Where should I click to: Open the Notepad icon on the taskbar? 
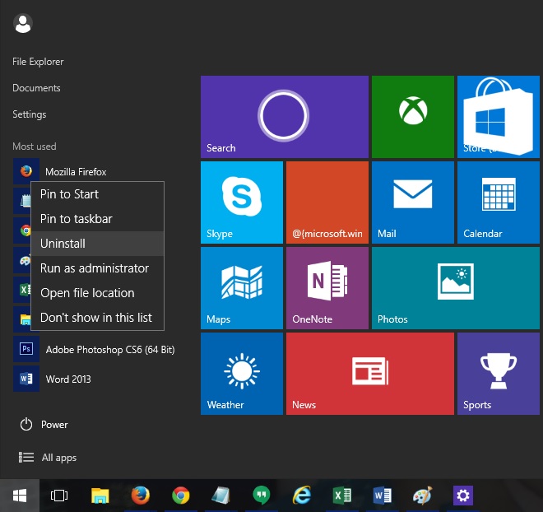coord(221,496)
